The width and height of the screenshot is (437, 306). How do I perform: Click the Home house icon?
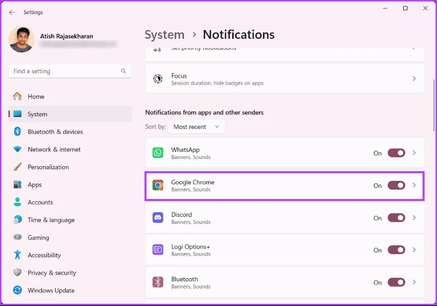click(17, 96)
